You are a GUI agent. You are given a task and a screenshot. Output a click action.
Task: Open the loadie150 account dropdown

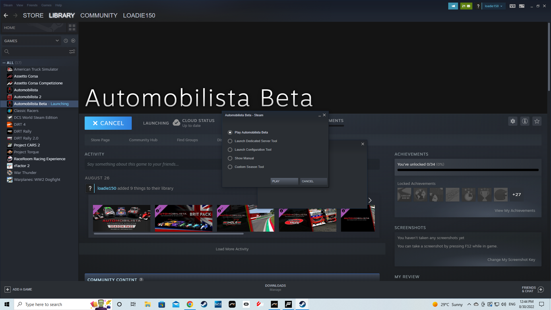[x=494, y=6]
